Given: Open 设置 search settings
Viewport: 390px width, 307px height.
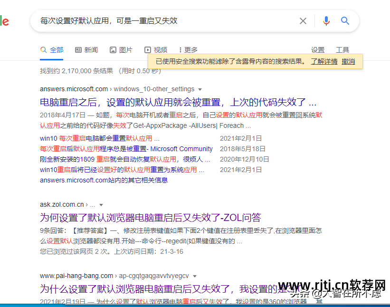Looking at the screenshot, I should click(318, 50).
